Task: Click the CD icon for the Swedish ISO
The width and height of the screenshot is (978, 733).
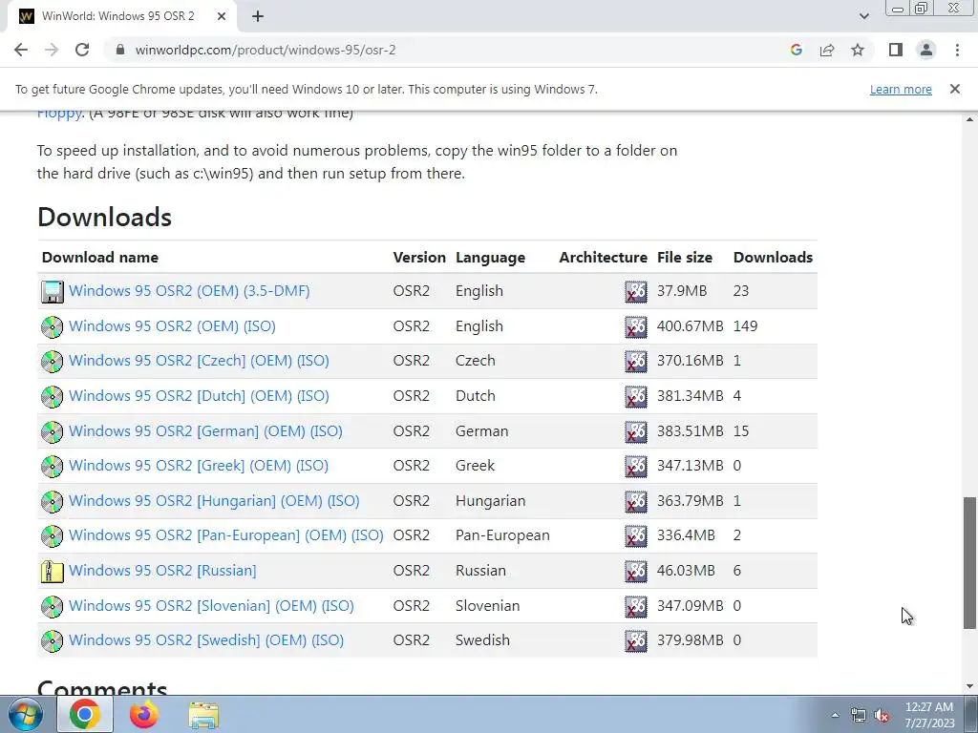Action: 52,640
